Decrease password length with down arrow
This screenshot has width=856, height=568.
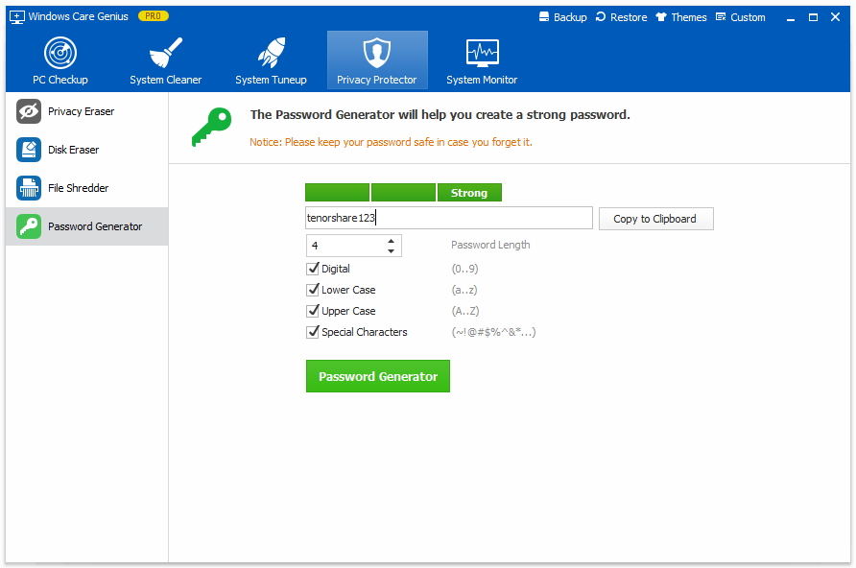pos(391,250)
